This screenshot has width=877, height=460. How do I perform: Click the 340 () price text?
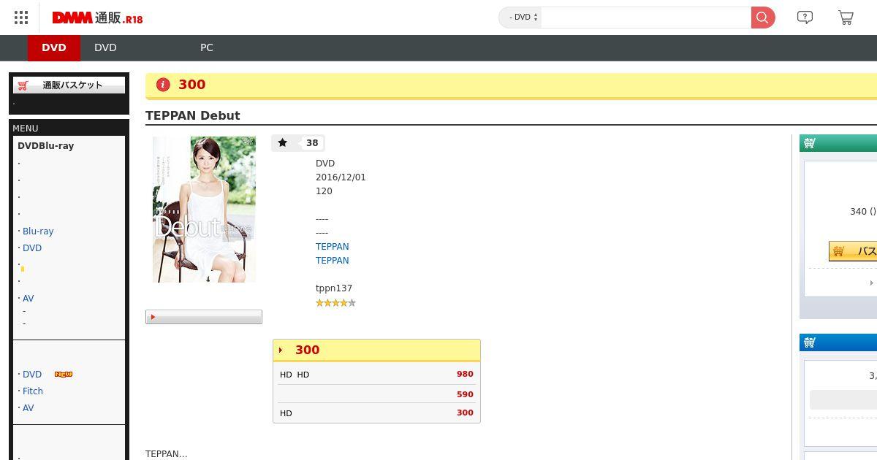[863, 212]
